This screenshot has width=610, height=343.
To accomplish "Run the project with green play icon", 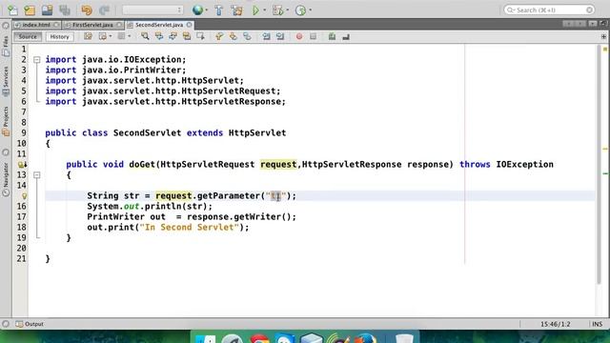I will click(255, 10).
